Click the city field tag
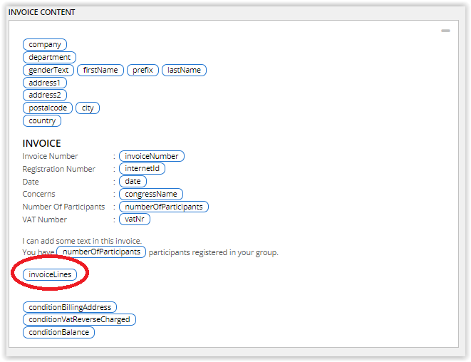 88,108
